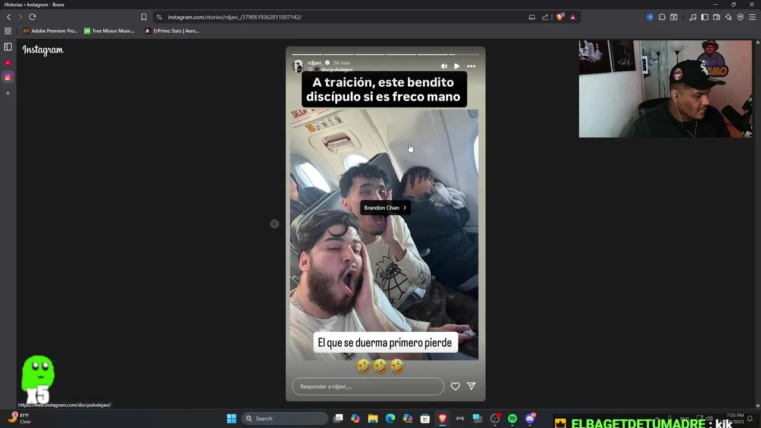761x428 pixels.
Task: Open the Brave Shields lion icon
Action: pyautogui.click(x=559, y=17)
